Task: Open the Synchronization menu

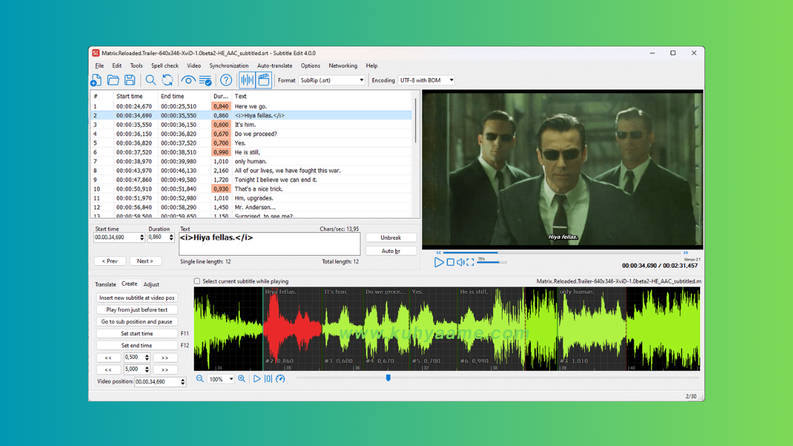Action: (229, 66)
